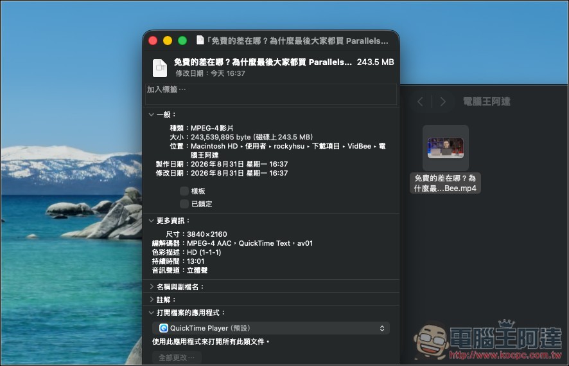Click the 使用此應用程式來打開所有此類文件 text
The height and width of the screenshot is (366, 569).
[x=211, y=342]
